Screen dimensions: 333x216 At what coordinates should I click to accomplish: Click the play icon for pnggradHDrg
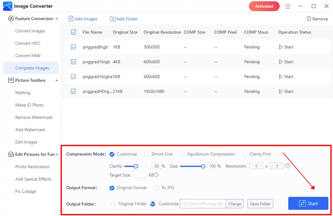(281, 91)
